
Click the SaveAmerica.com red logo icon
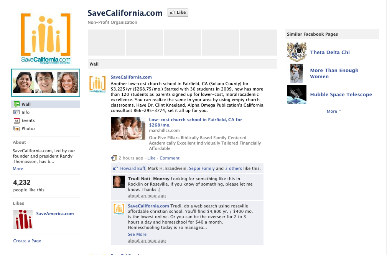pos(23,219)
